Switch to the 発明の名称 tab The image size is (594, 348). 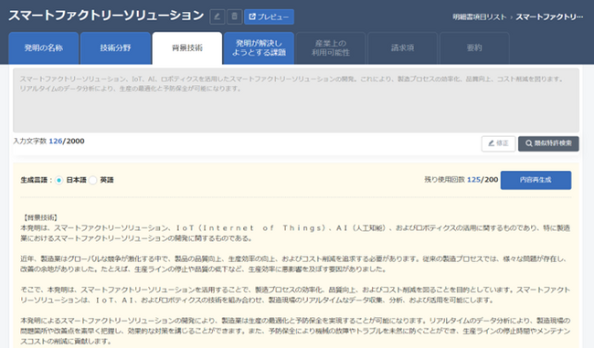click(x=44, y=48)
